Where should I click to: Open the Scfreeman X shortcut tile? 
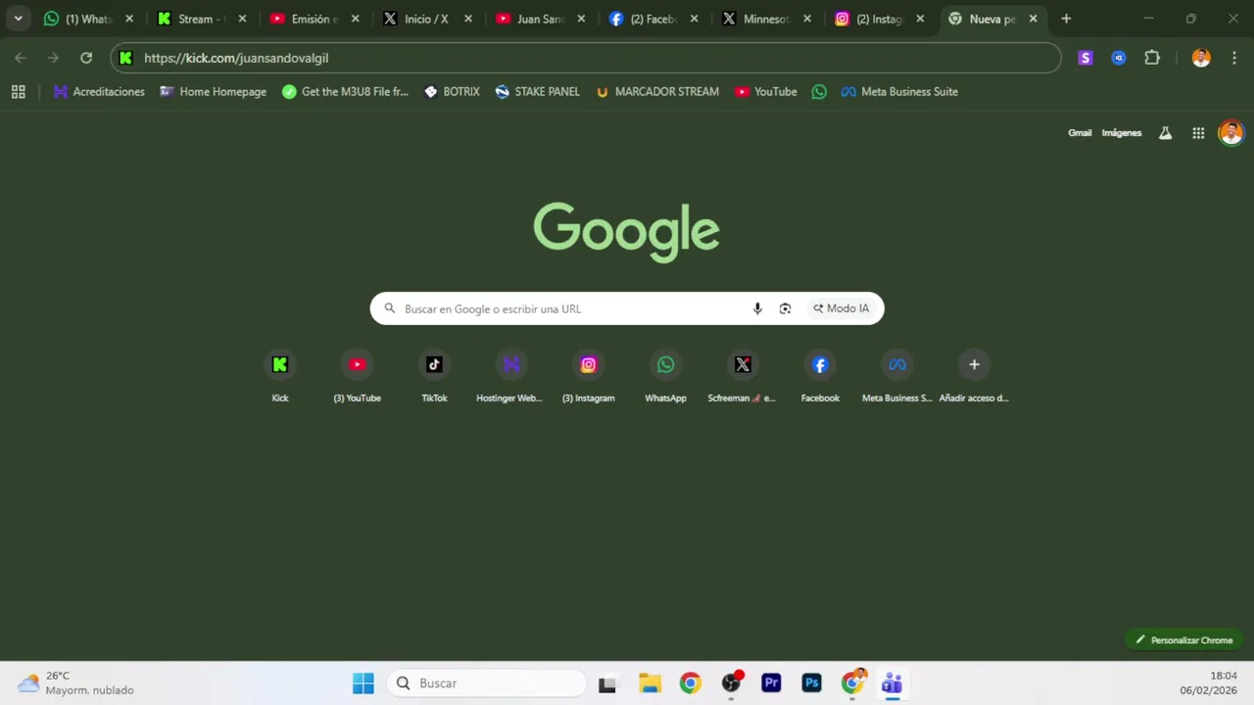pos(743,377)
